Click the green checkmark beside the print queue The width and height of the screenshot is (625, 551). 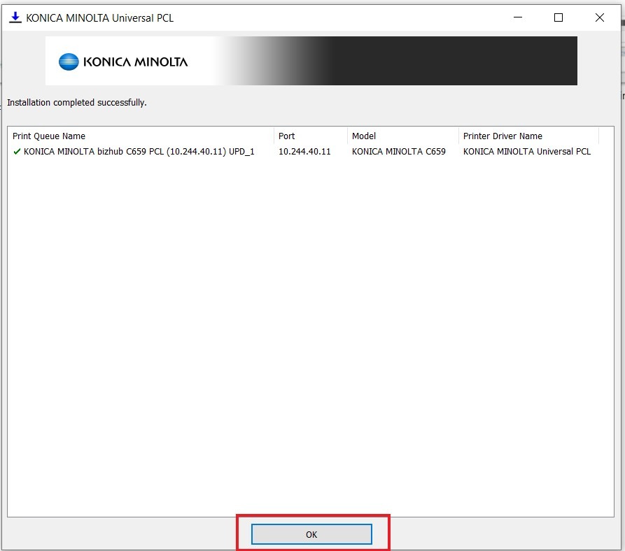(17, 152)
